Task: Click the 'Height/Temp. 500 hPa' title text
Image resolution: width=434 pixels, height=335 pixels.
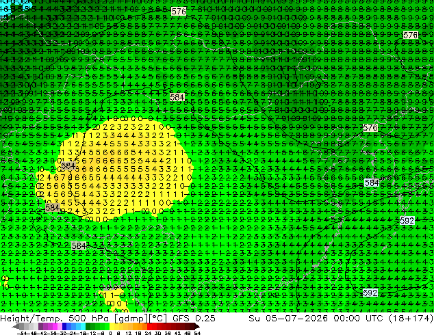Action: pyautogui.click(x=53, y=319)
